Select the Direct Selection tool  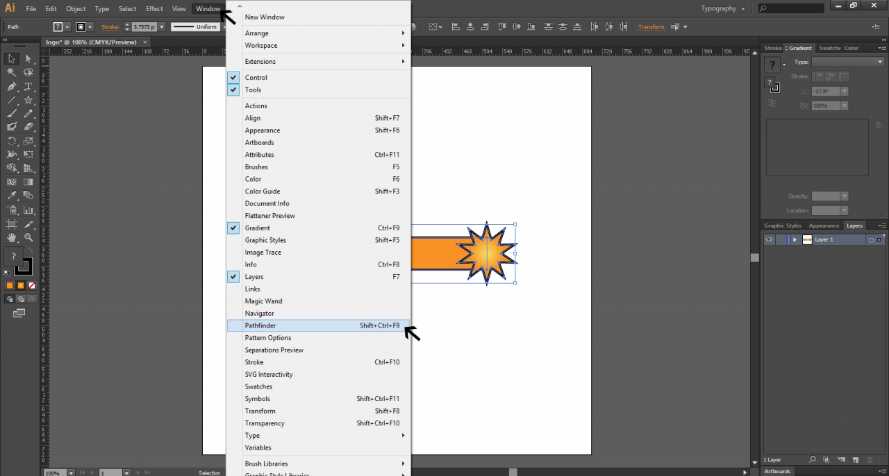click(x=28, y=59)
